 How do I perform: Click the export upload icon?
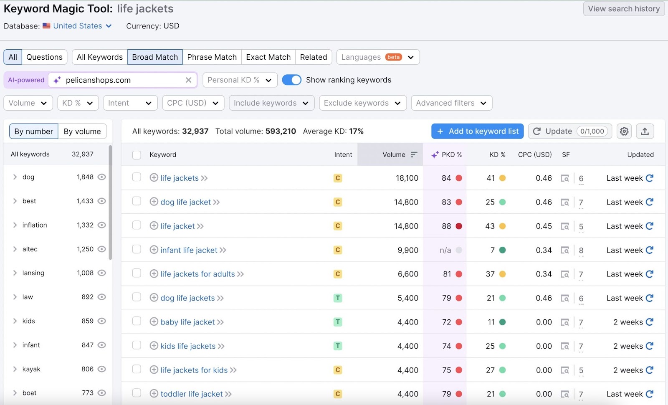[x=645, y=131]
